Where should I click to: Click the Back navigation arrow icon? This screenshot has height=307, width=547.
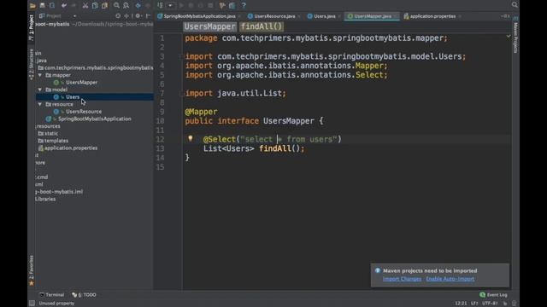[x=138, y=5]
